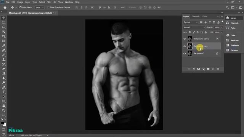
Task: Open the Layers panel flyout menu
Action: pyautogui.click(x=222, y=16)
